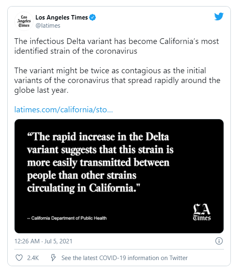Click the word Jul 5, 2021 date
This screenshot has height=269, width=241.
tap(58, 241)
